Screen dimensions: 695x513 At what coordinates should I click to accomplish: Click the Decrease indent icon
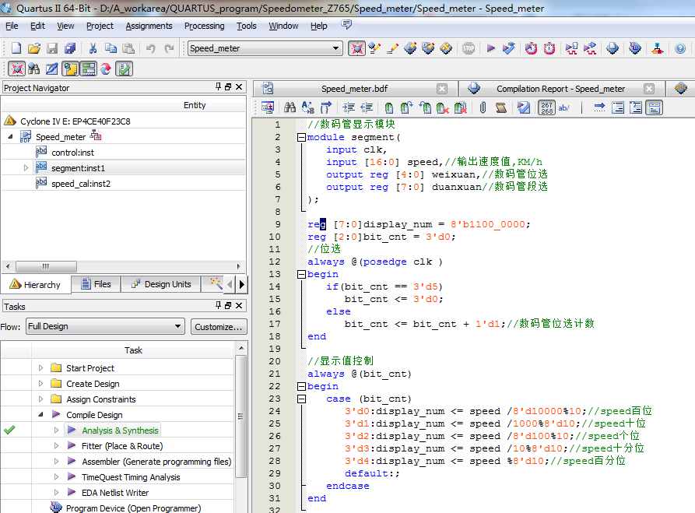coord(367,107)
